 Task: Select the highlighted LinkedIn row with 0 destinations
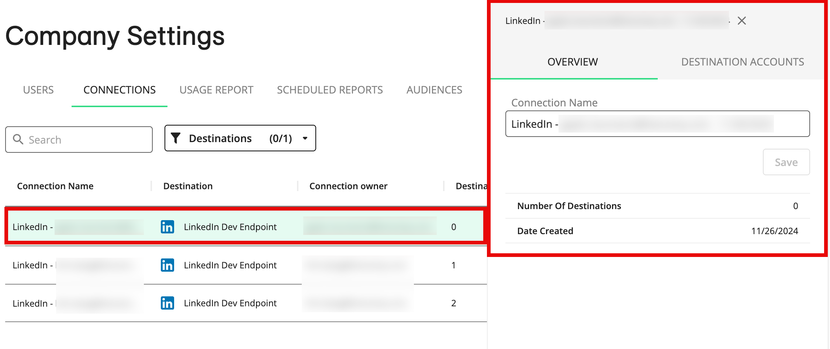click(245, 226)
